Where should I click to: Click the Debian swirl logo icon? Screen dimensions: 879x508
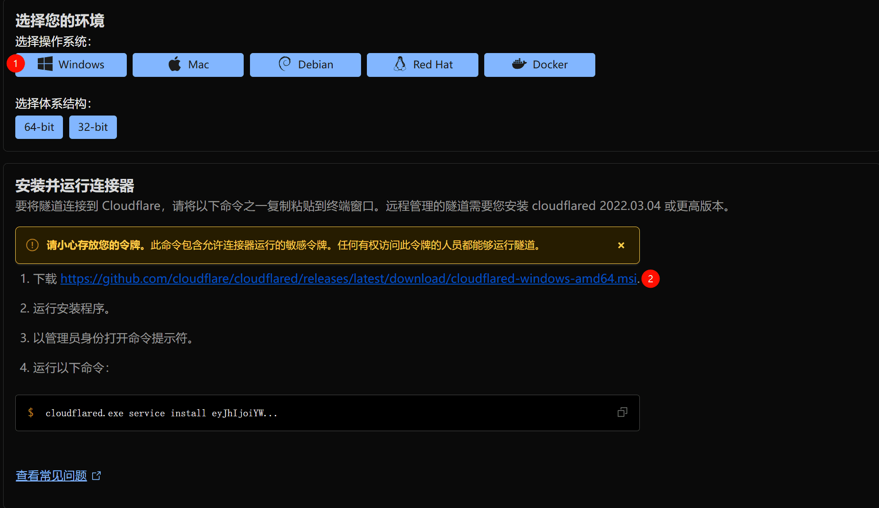(285, 64)
